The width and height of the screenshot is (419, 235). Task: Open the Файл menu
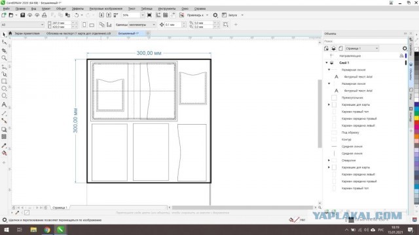[x=7, y=8]
